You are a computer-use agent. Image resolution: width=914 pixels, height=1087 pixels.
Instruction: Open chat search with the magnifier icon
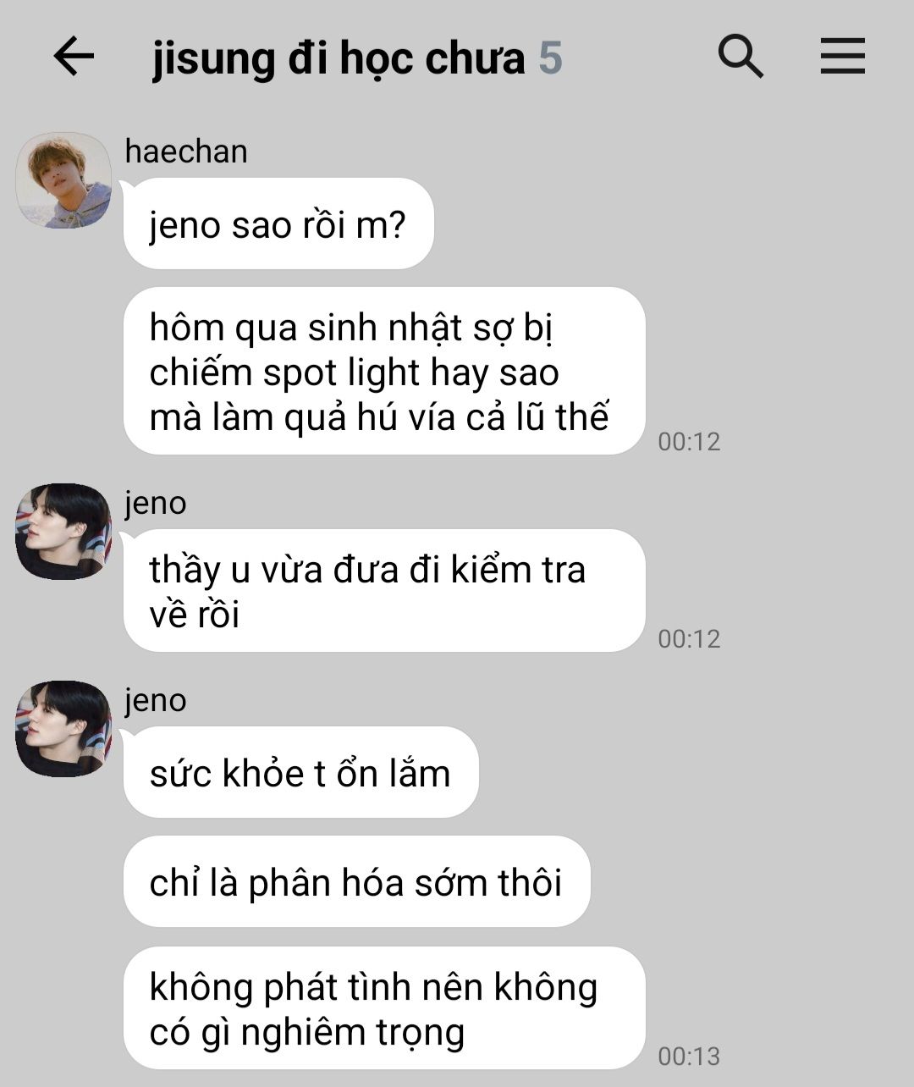pyautogui.click(x=741, y=57)
